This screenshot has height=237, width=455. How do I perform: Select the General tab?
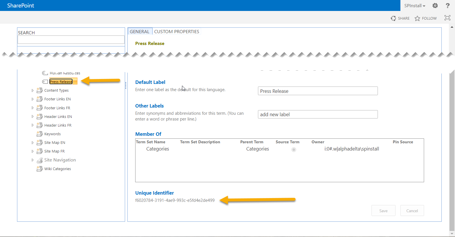140,31
